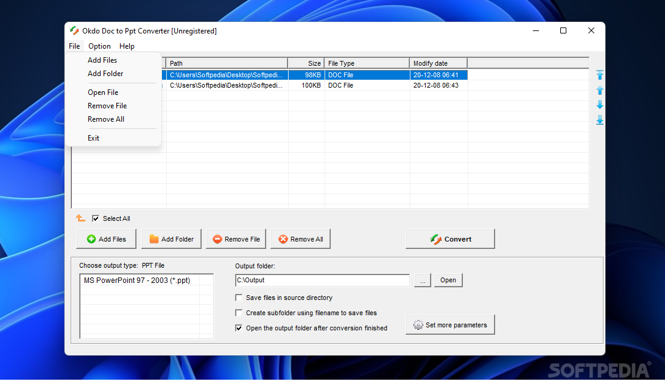The height and width of the screenshot is (387, 665).
Task: Toggle the Select All checkbox
Action: (96, 218)
